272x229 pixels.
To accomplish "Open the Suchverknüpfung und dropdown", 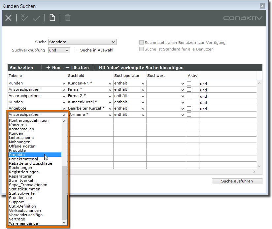I will click(59, 50).
